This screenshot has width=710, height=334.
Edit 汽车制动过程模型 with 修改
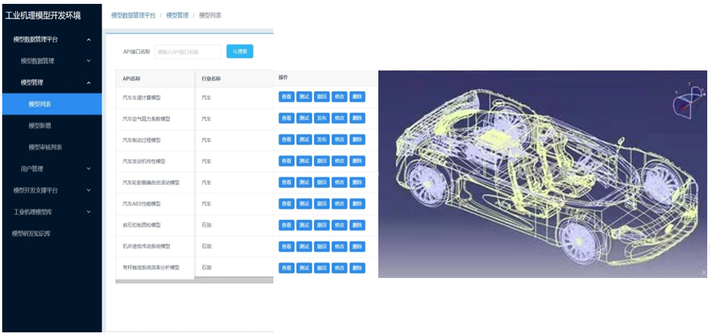(339, 139)
